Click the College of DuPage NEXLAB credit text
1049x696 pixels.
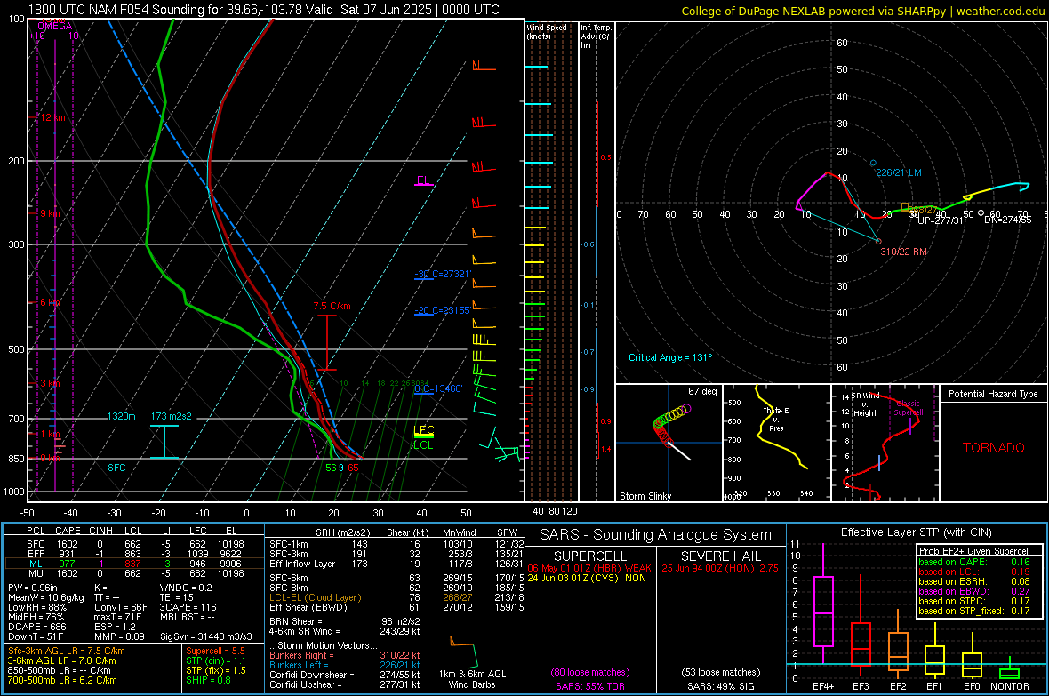(862, 11)
